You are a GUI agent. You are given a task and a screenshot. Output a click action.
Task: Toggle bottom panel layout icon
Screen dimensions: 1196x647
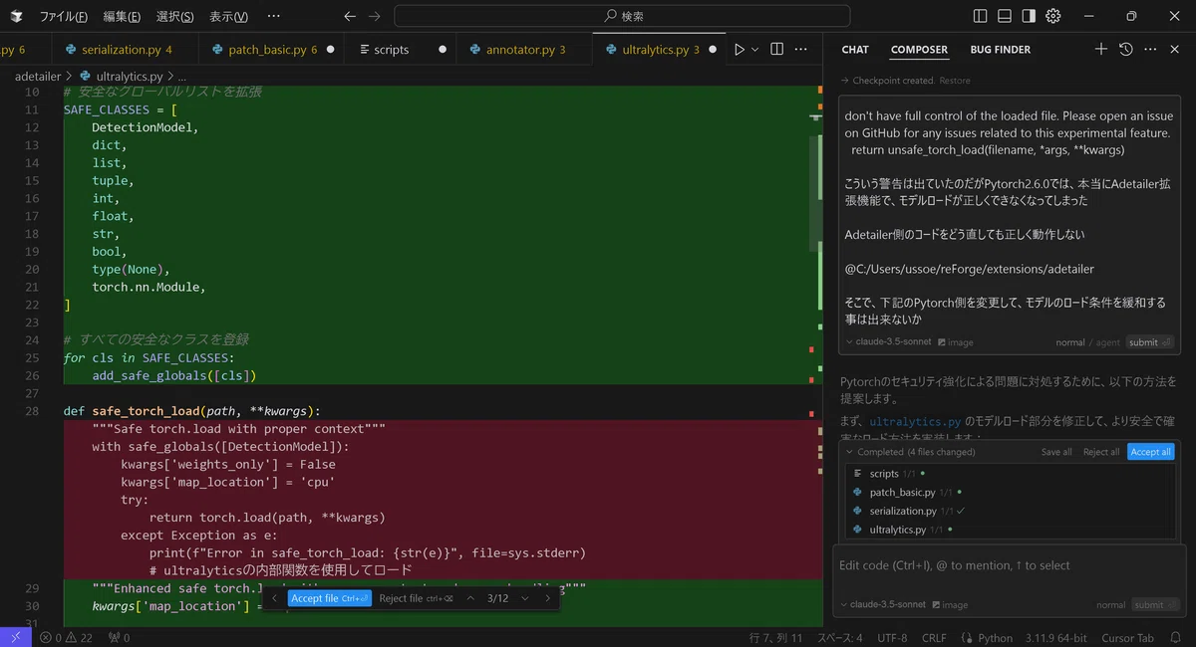1005,16
